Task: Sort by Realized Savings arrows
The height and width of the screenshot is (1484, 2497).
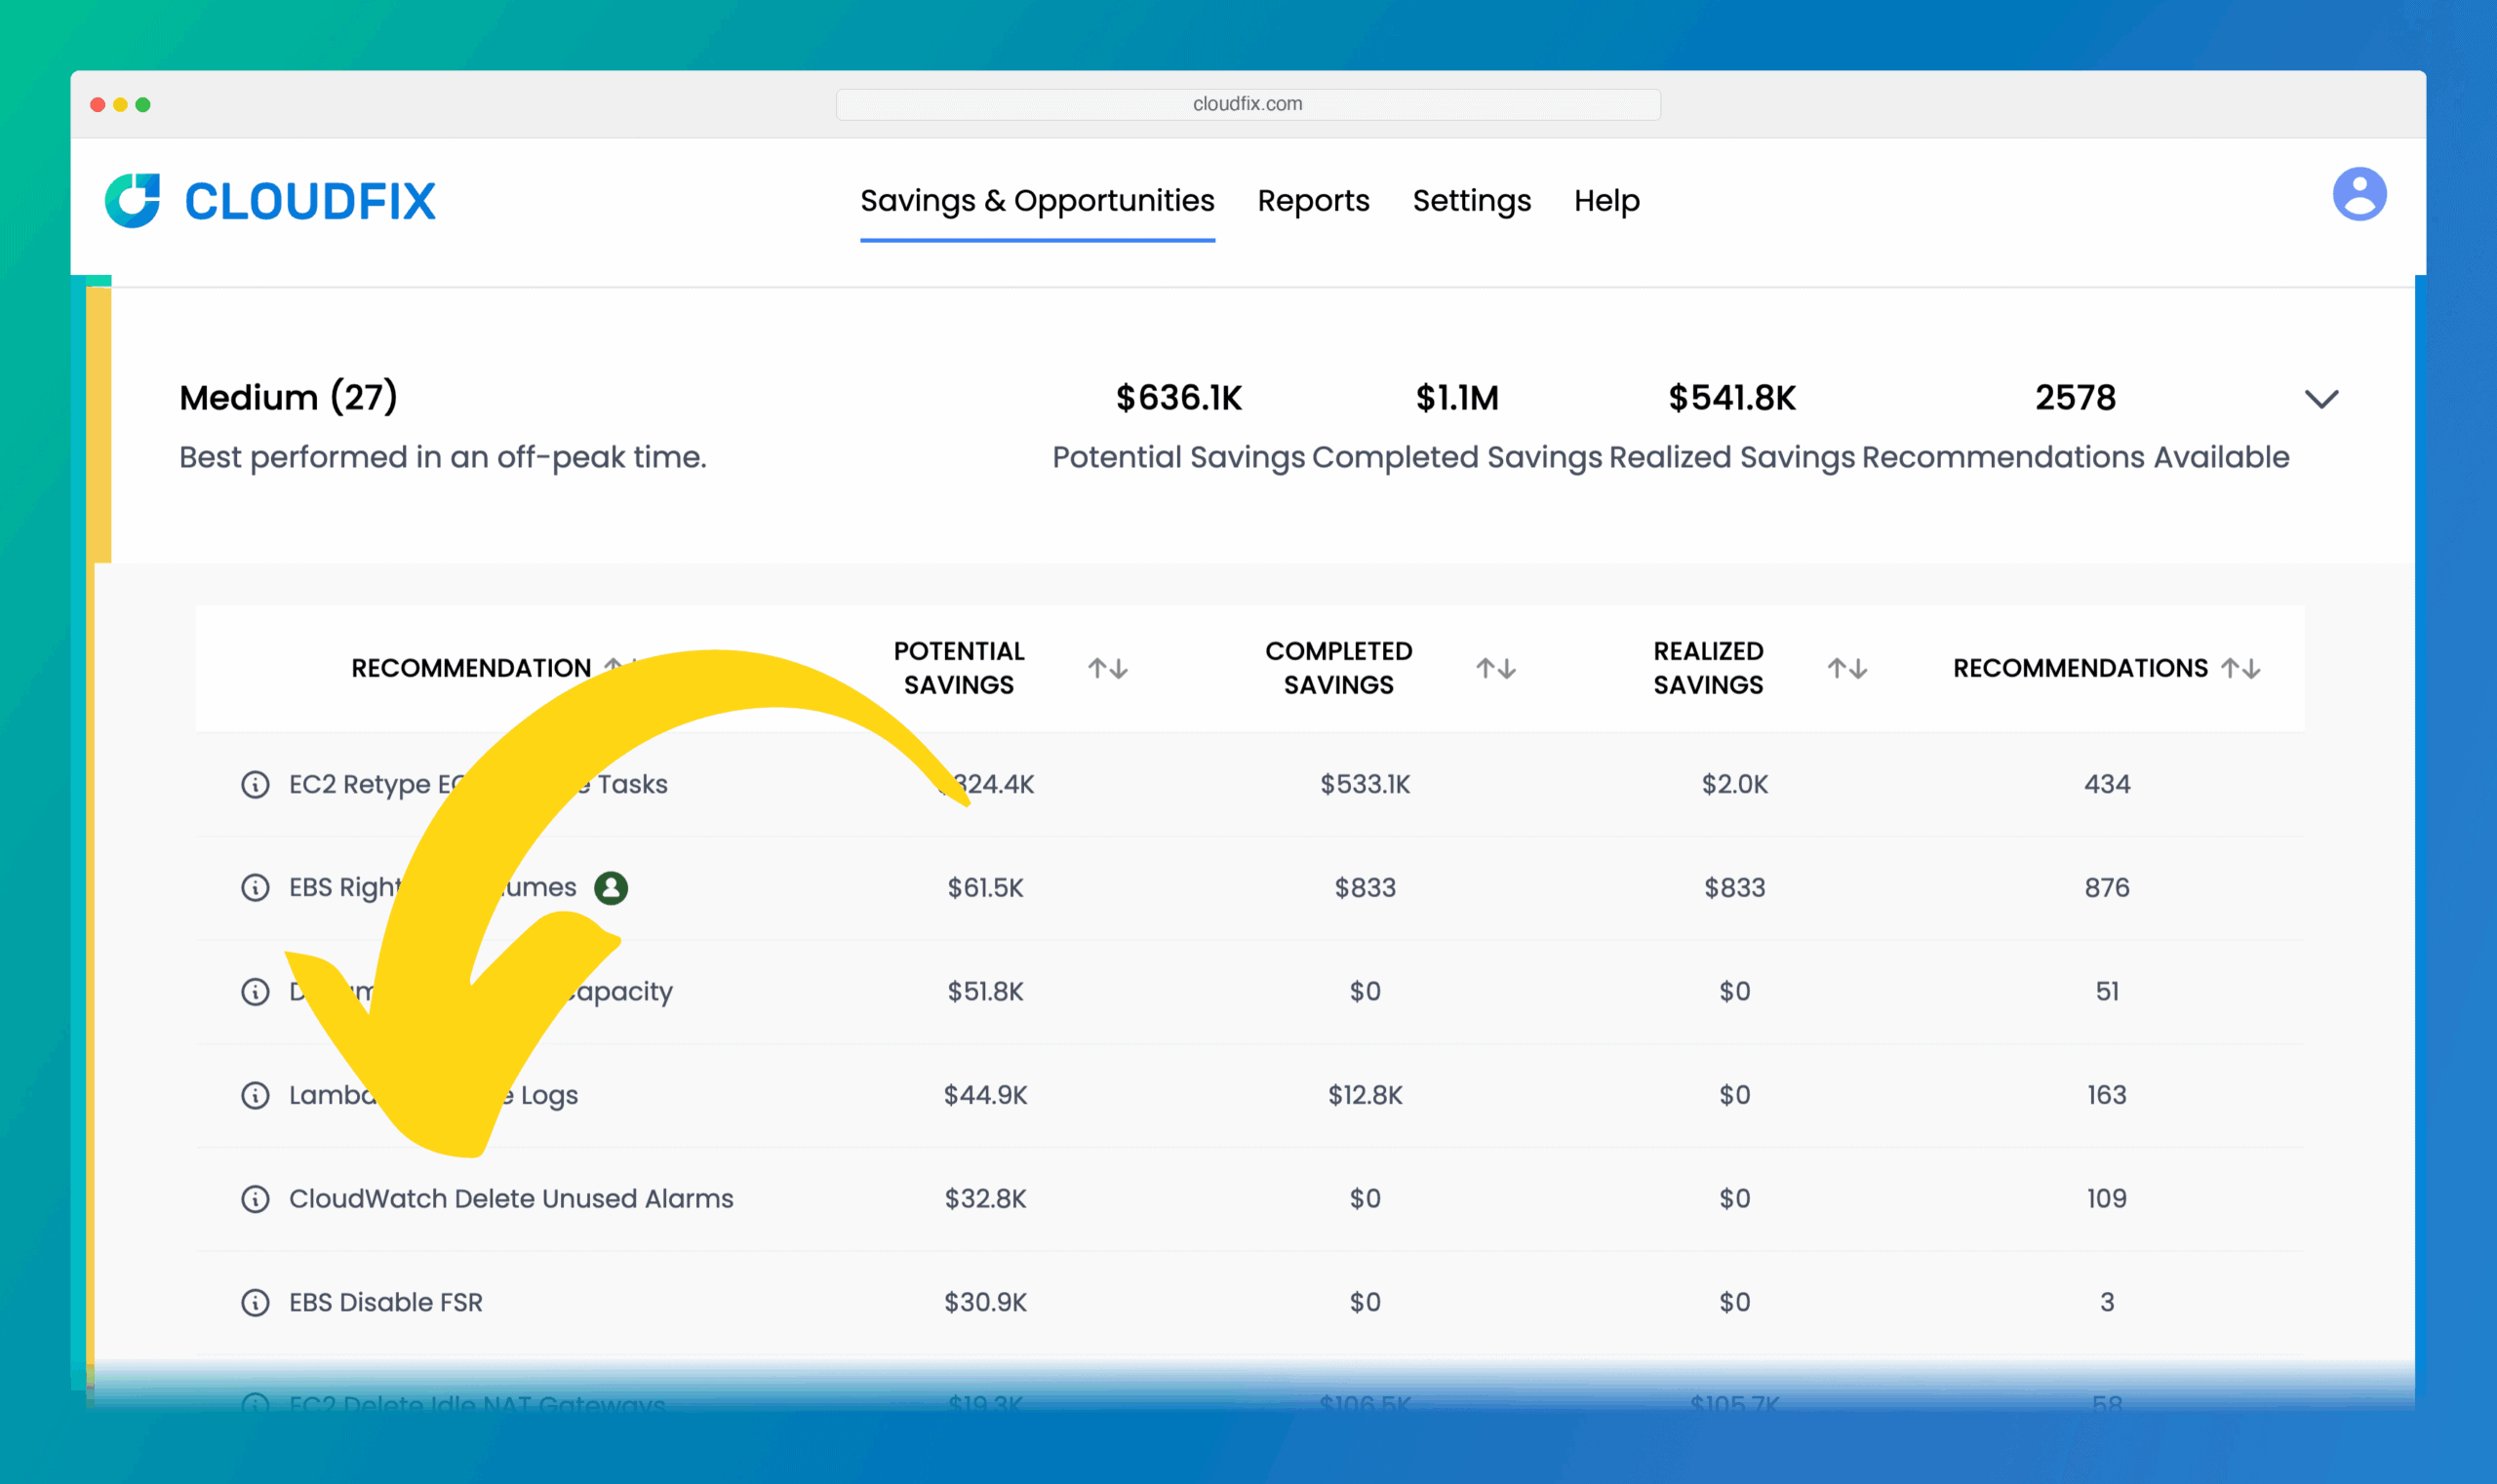Action: coord(1846,668)
